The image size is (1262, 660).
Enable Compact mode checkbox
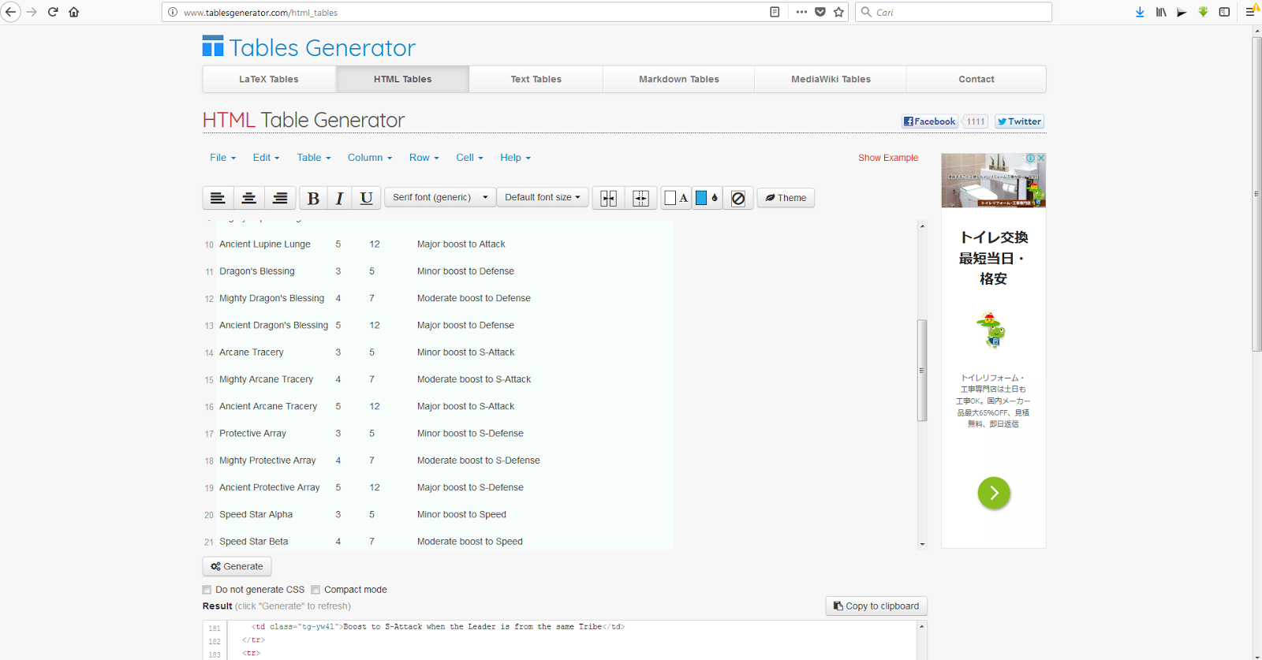315,590
